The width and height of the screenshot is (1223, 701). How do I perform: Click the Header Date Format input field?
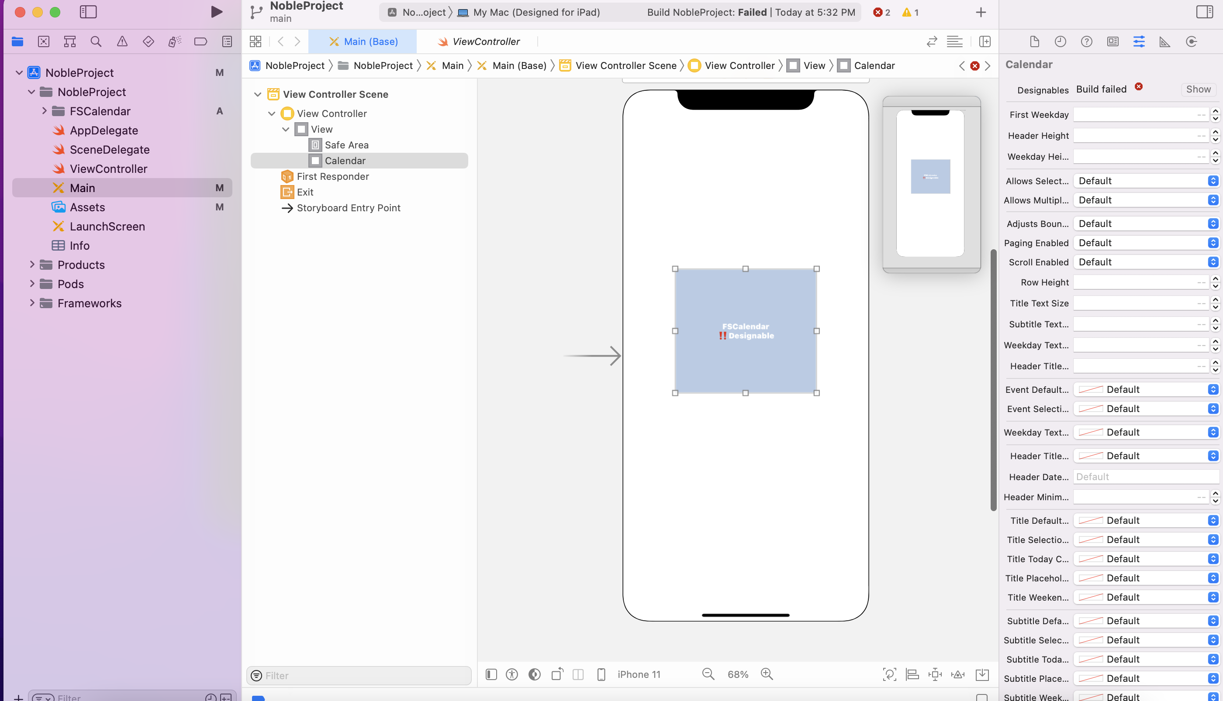(1146, 477)
